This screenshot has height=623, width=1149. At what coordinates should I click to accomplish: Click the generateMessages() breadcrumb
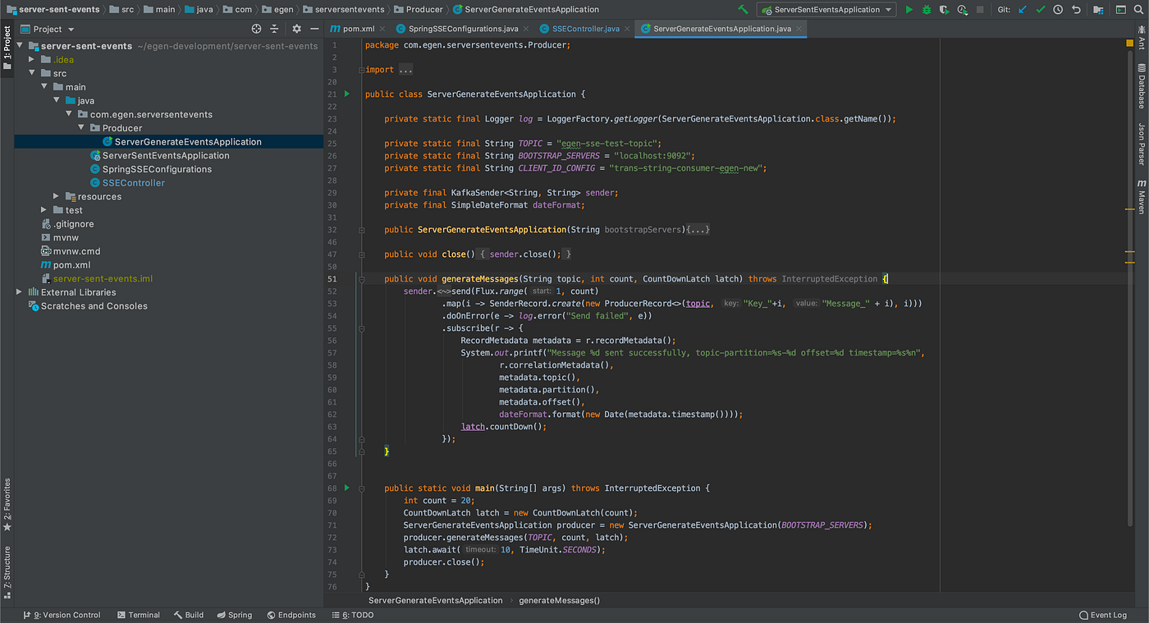point(559,600)
